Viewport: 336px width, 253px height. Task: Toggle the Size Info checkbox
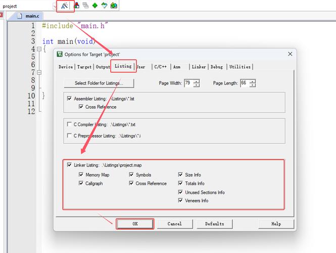tap(180, 175)
